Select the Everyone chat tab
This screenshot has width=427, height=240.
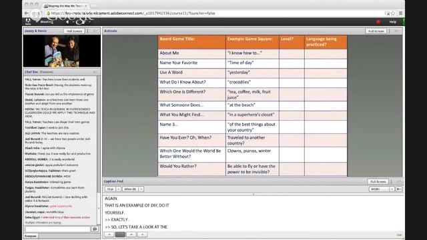pos(31,236)
